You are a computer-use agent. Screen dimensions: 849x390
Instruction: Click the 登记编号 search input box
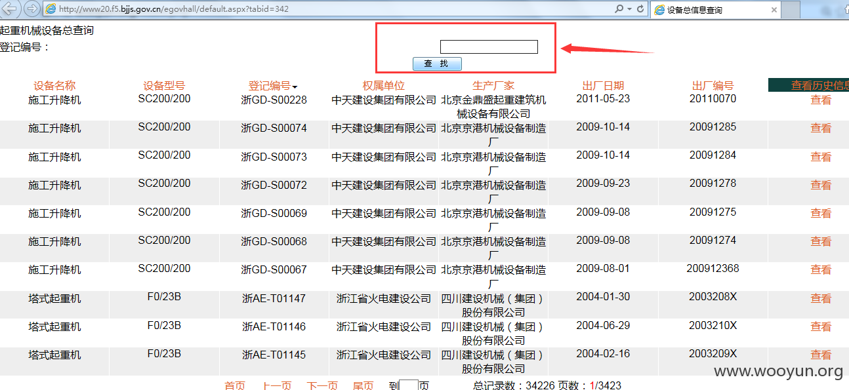[489, 47]
